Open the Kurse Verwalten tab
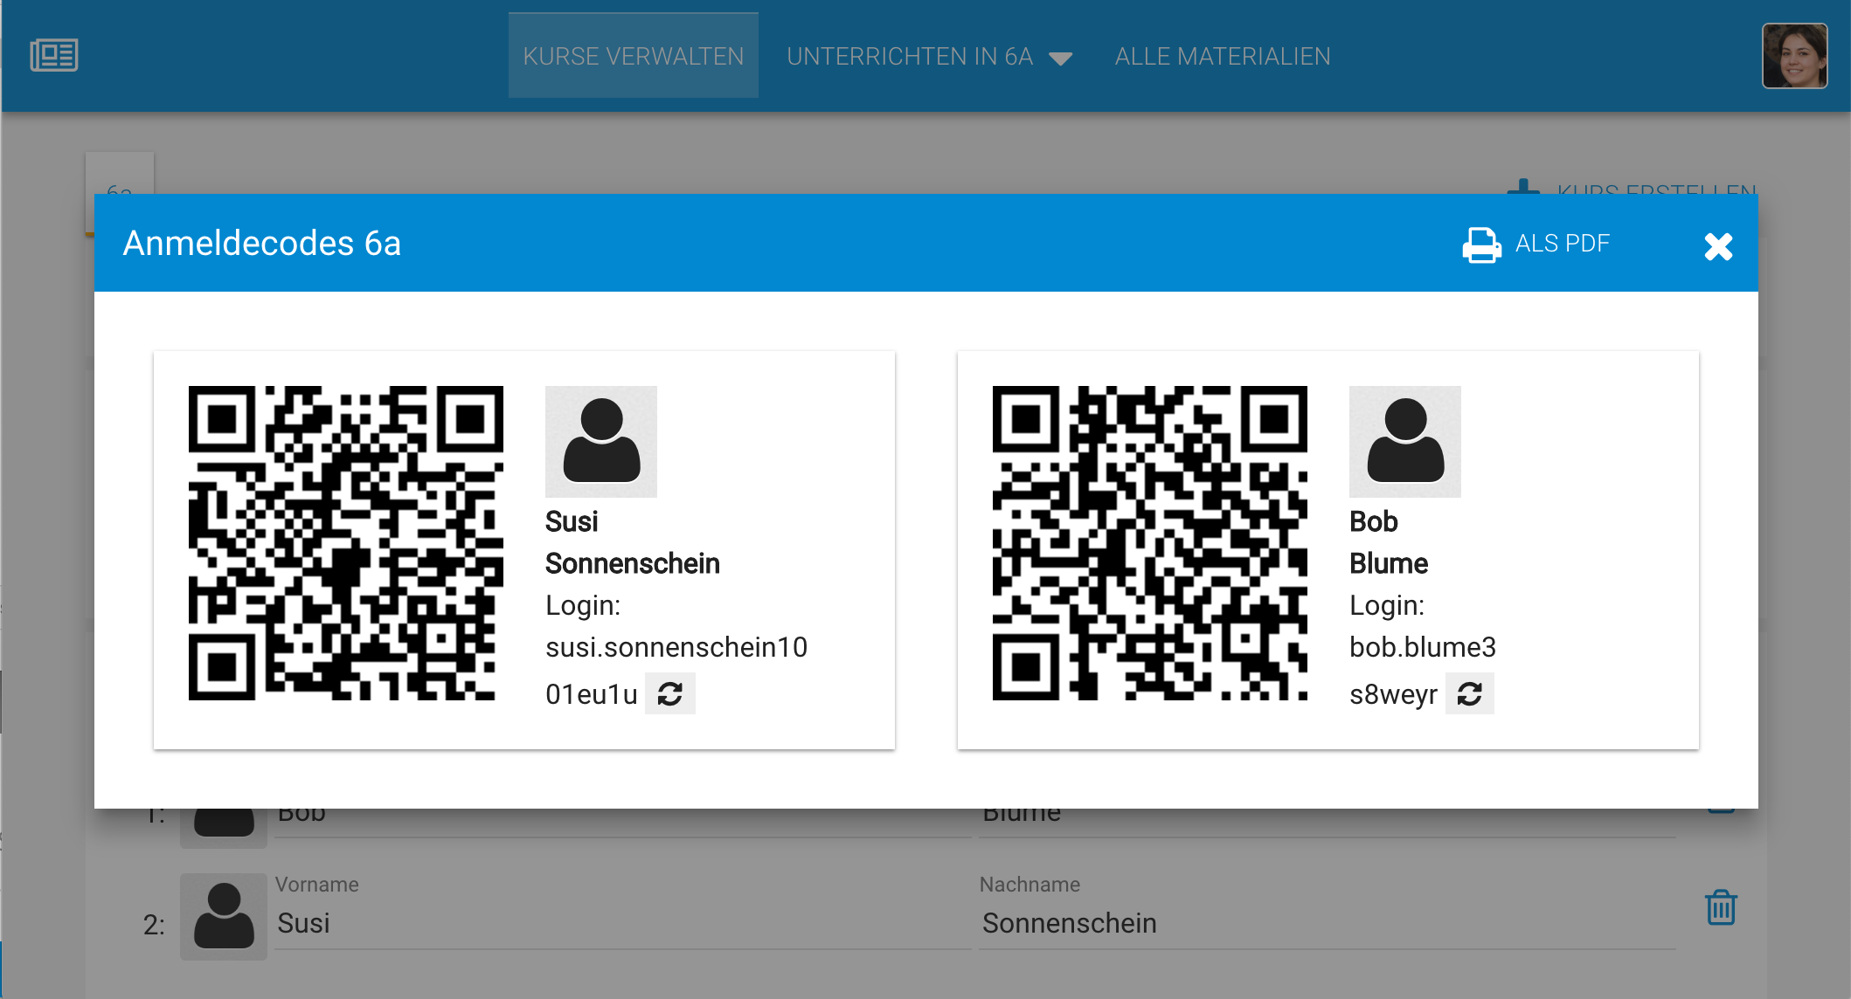 pos(633,56)
